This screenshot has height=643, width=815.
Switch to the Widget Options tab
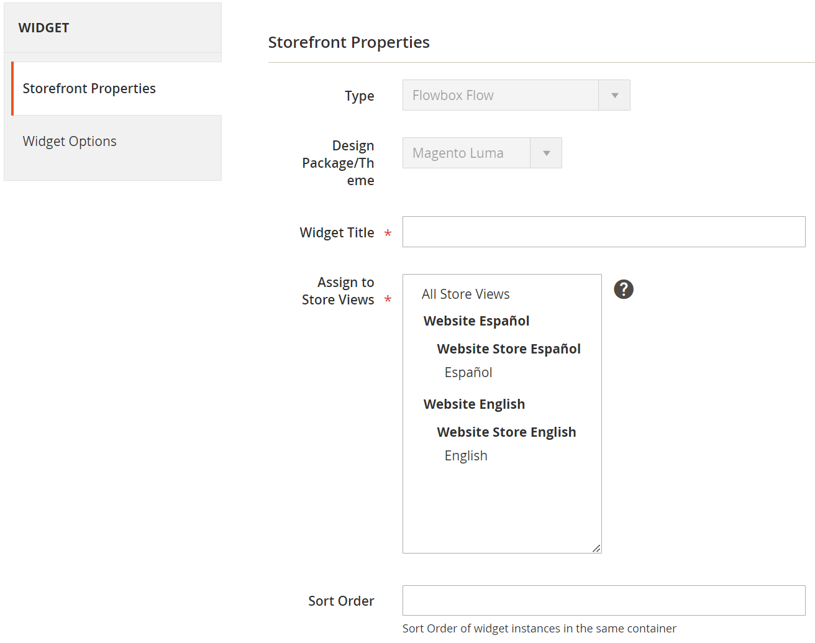point(70,141)
